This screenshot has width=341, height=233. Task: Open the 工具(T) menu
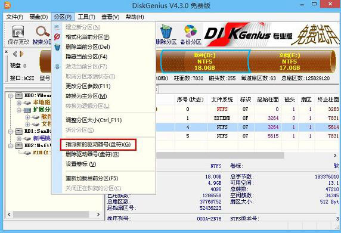click(86, 17)
